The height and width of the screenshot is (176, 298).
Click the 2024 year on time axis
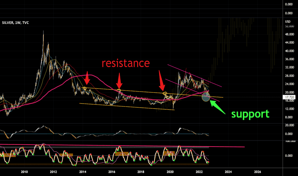[228, 172]
